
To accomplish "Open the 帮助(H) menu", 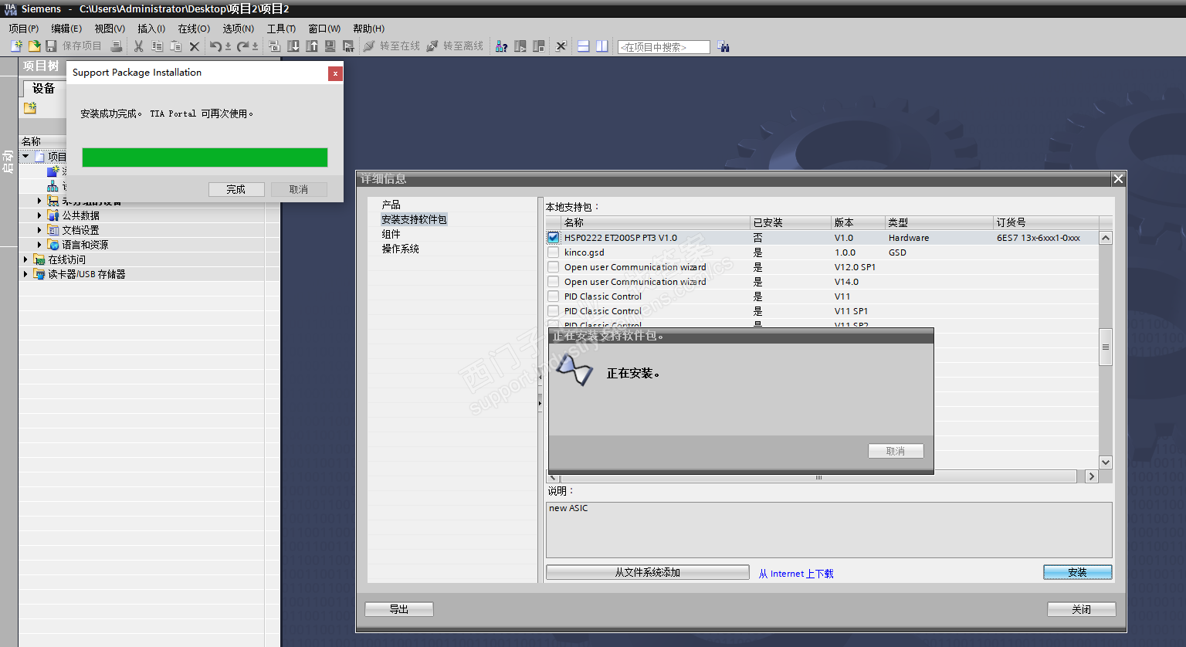I will (368, 29).
